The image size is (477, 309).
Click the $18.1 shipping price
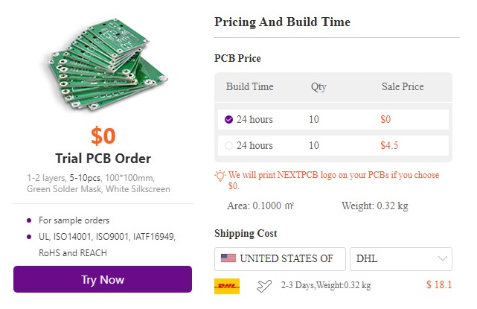click(x=438, y=284)
